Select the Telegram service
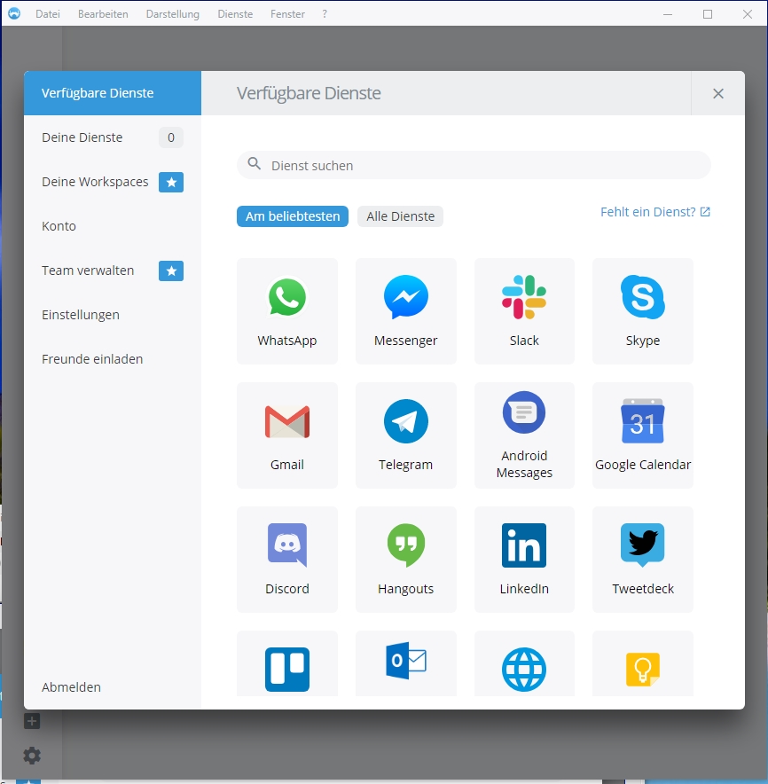The width and height of the screenshot is (768, 784). 405,435
